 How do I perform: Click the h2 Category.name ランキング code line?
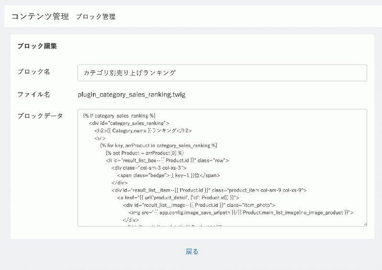(x=143, y=130)
